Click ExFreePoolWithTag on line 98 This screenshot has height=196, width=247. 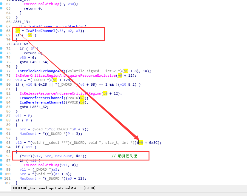[41, 165]
